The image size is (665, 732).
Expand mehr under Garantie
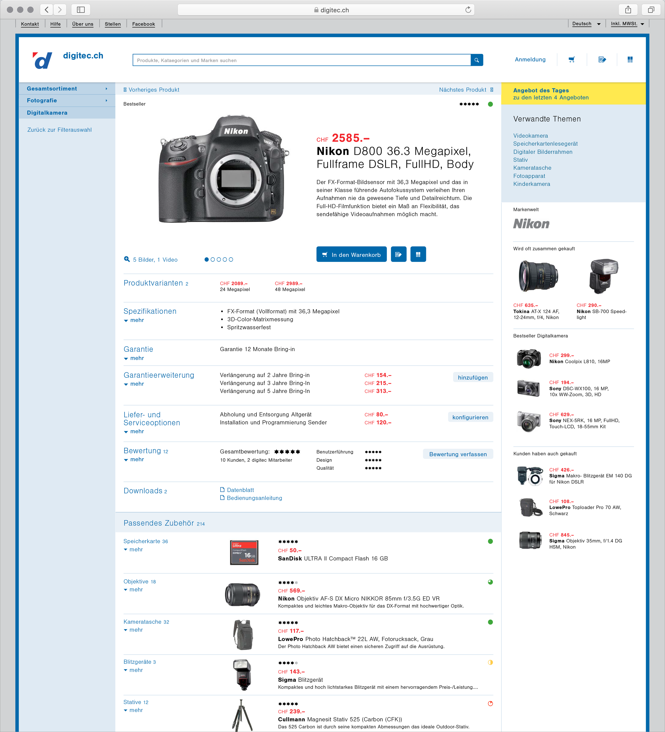tap(134, 358)
